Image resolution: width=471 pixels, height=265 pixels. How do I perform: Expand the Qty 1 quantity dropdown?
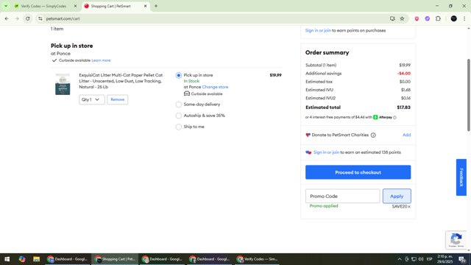(91, 99)
